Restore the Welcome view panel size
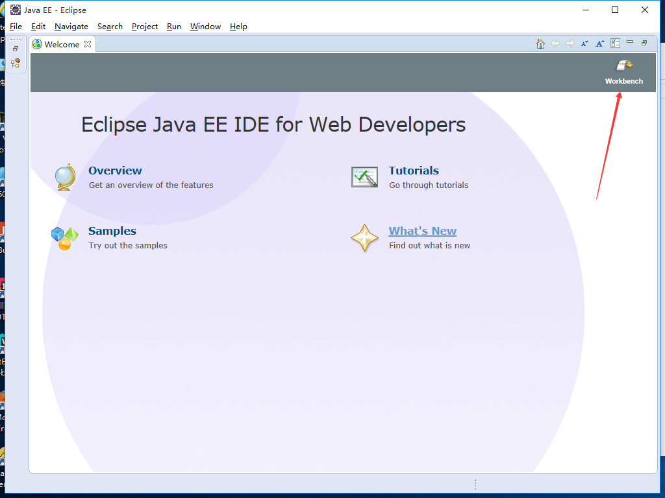 click(644, 43)
